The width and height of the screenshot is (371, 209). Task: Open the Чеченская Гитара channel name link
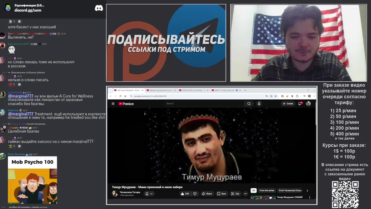point(130,192)
